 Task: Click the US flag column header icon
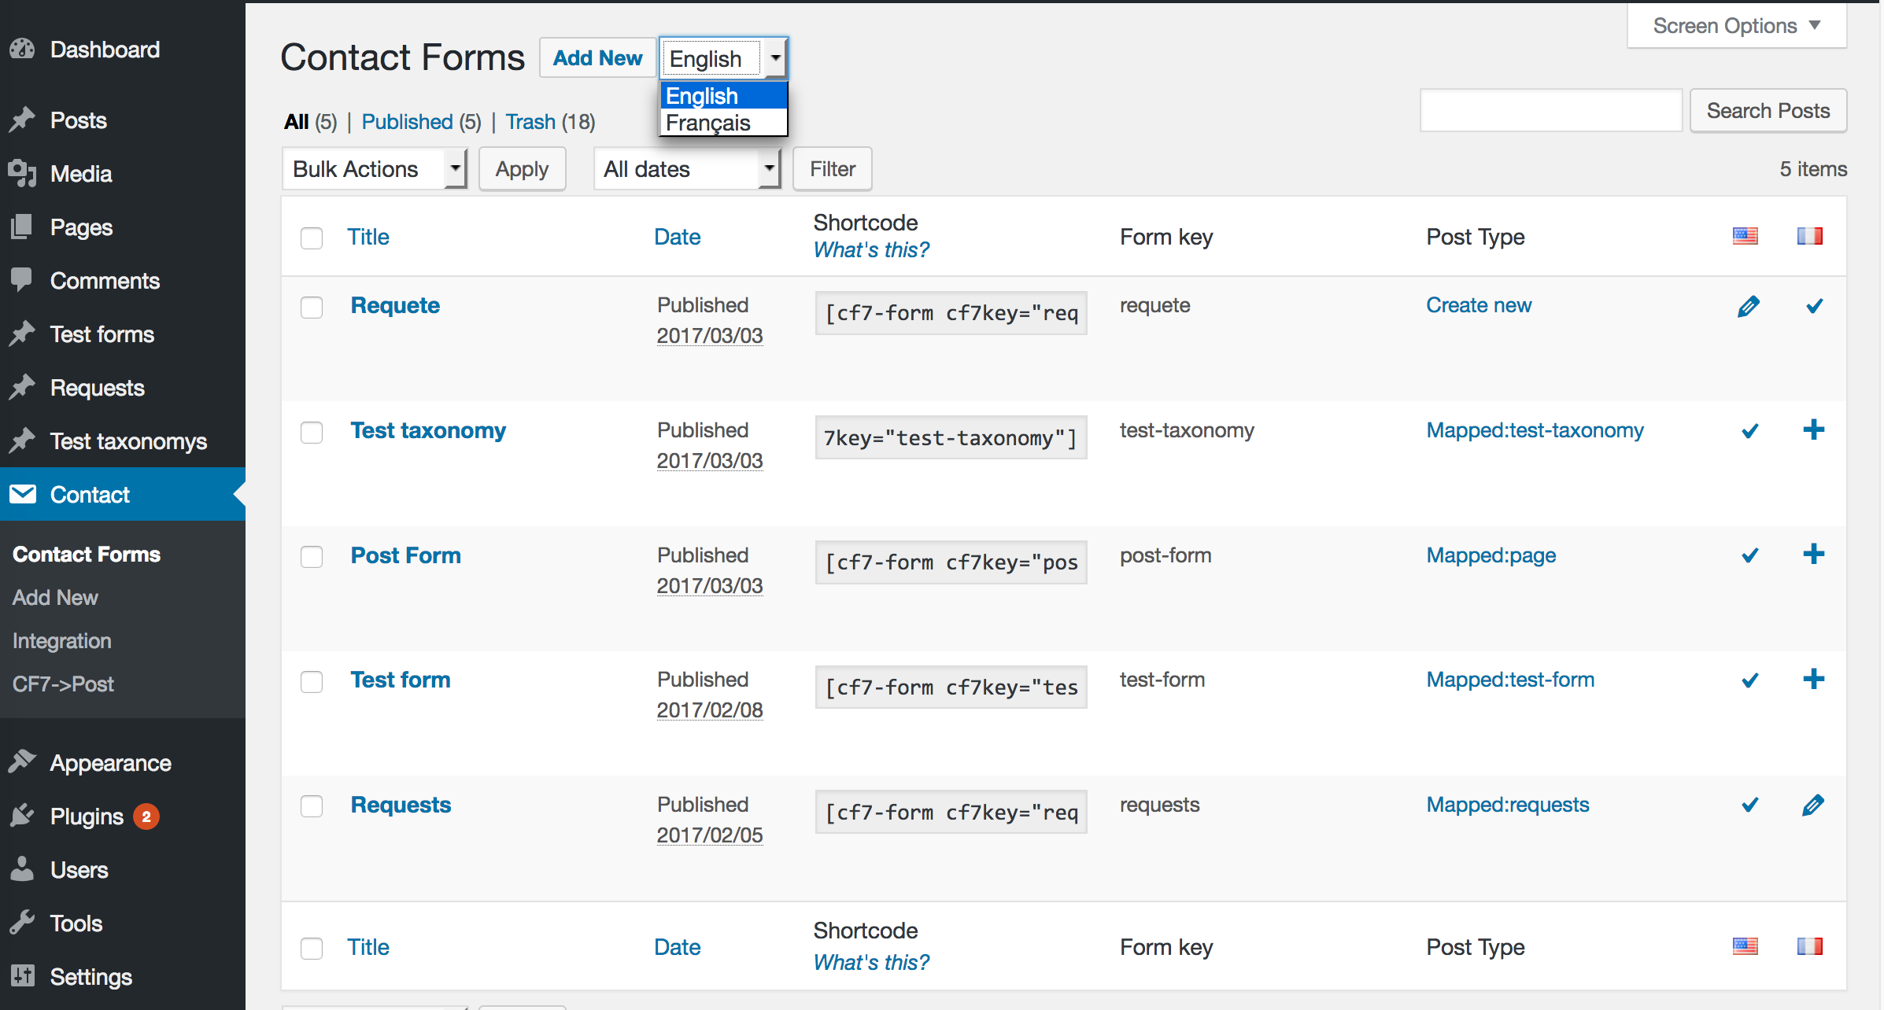pyautogui.click(x=1745, y=236)
